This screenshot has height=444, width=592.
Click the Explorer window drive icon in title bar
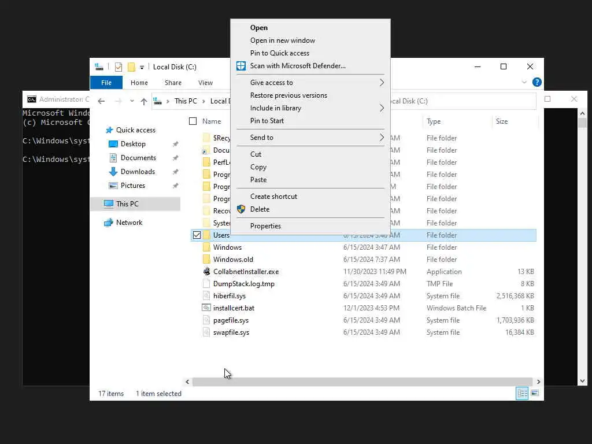(99, 67)
